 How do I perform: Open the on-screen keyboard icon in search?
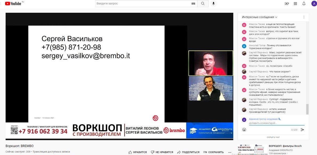point(193,4)
